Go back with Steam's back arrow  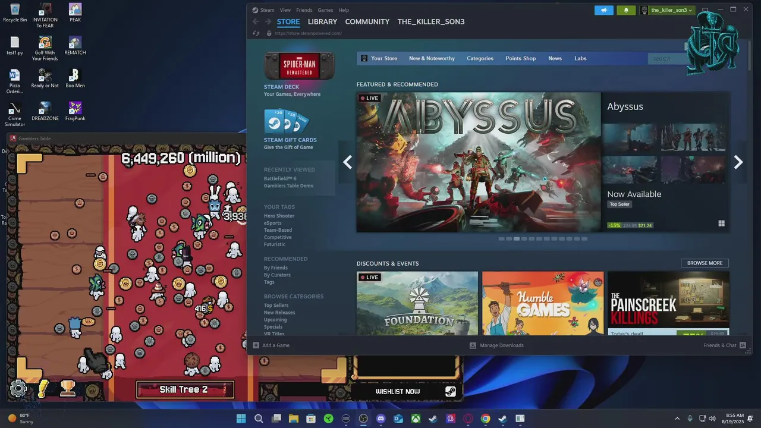(256, 21)
